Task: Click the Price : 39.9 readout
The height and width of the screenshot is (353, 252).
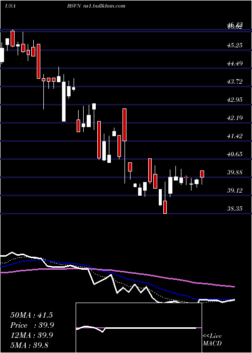Action: pos(31,325)
